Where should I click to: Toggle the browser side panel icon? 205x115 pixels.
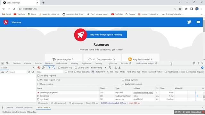(x=192, y=9)
